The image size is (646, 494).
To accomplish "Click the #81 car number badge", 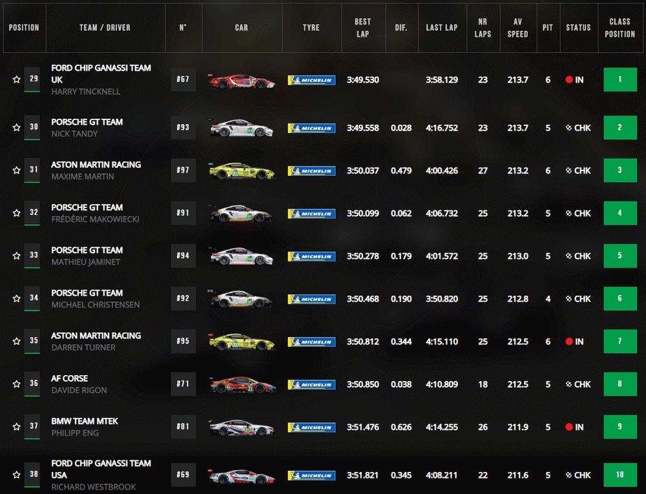I will pos(183,427).
